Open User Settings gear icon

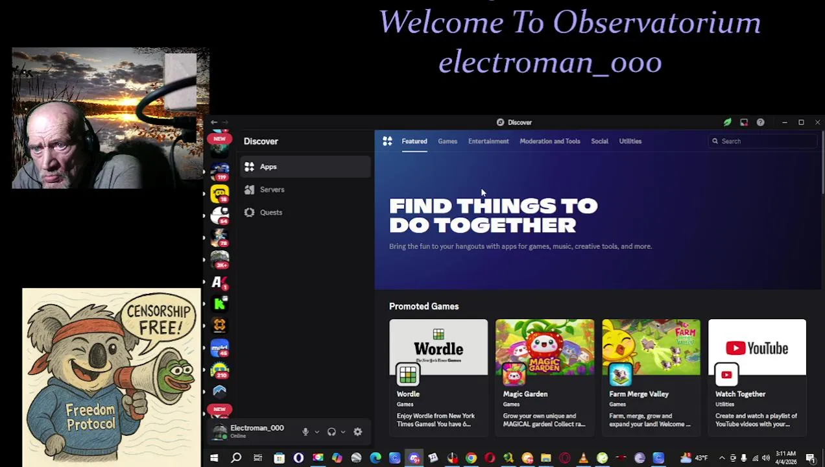point(357,432)
